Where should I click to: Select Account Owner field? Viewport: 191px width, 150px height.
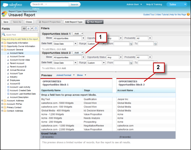[17, 57]
